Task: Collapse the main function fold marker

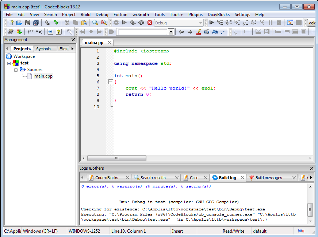Action: 111,82
